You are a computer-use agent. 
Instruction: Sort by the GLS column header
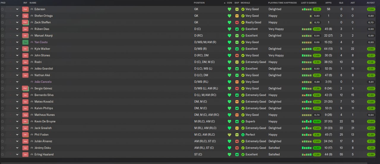pos(341,3)
